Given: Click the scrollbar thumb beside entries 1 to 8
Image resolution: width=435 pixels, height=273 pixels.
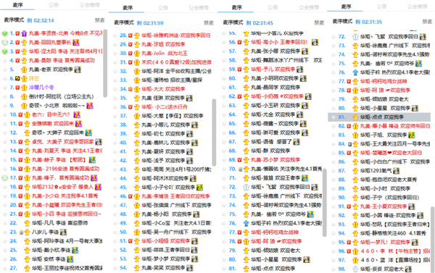Looking at the screenshot, I should pyautogui.click(x=105, y=63).
